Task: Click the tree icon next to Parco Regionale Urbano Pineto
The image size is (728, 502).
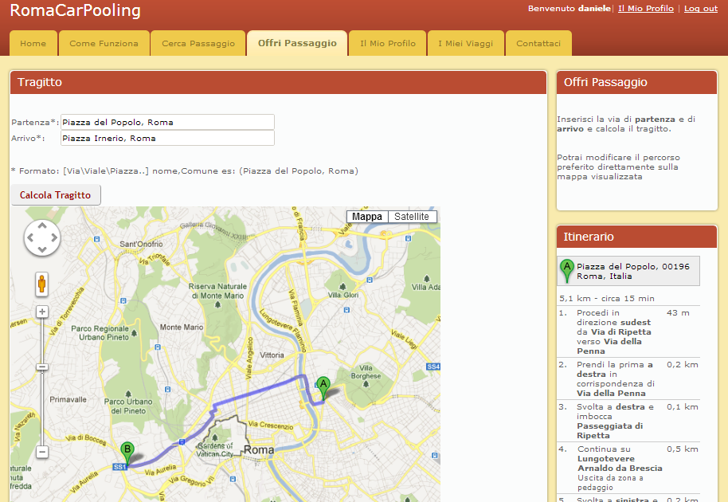Action: [134, 332]
